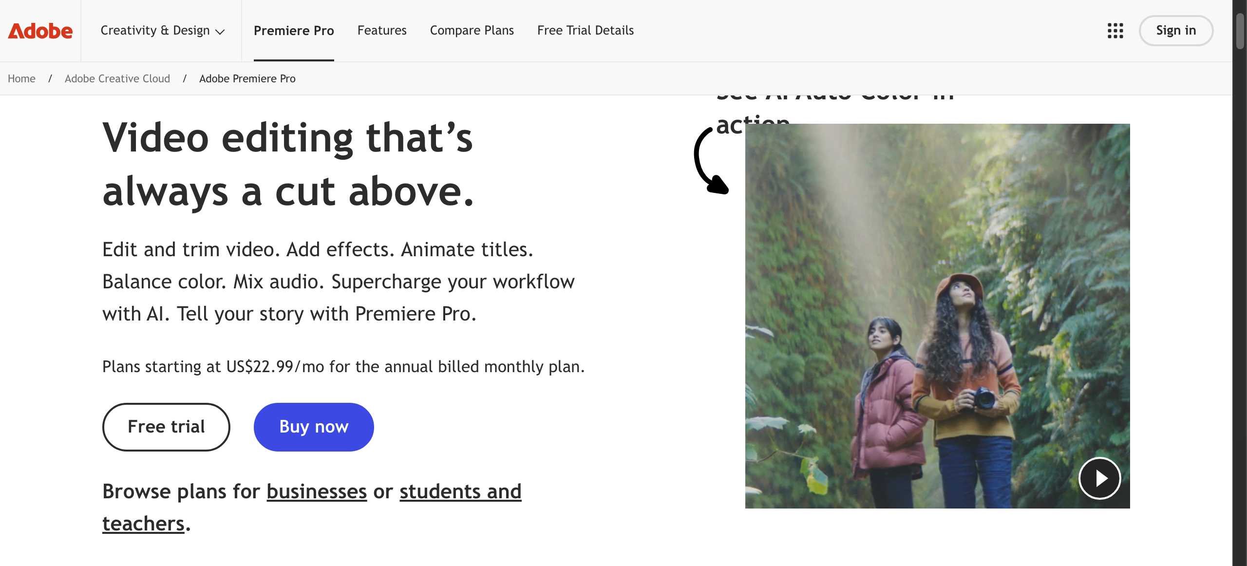Select the Premiere Pro tab

tap(294, 31)
